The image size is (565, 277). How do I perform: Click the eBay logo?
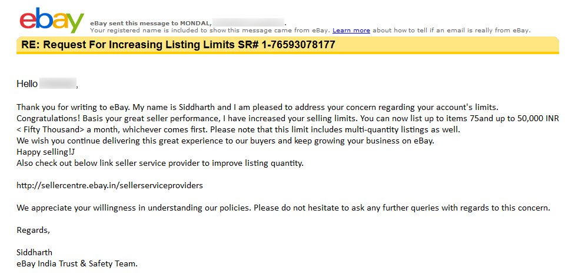point(52,20)
